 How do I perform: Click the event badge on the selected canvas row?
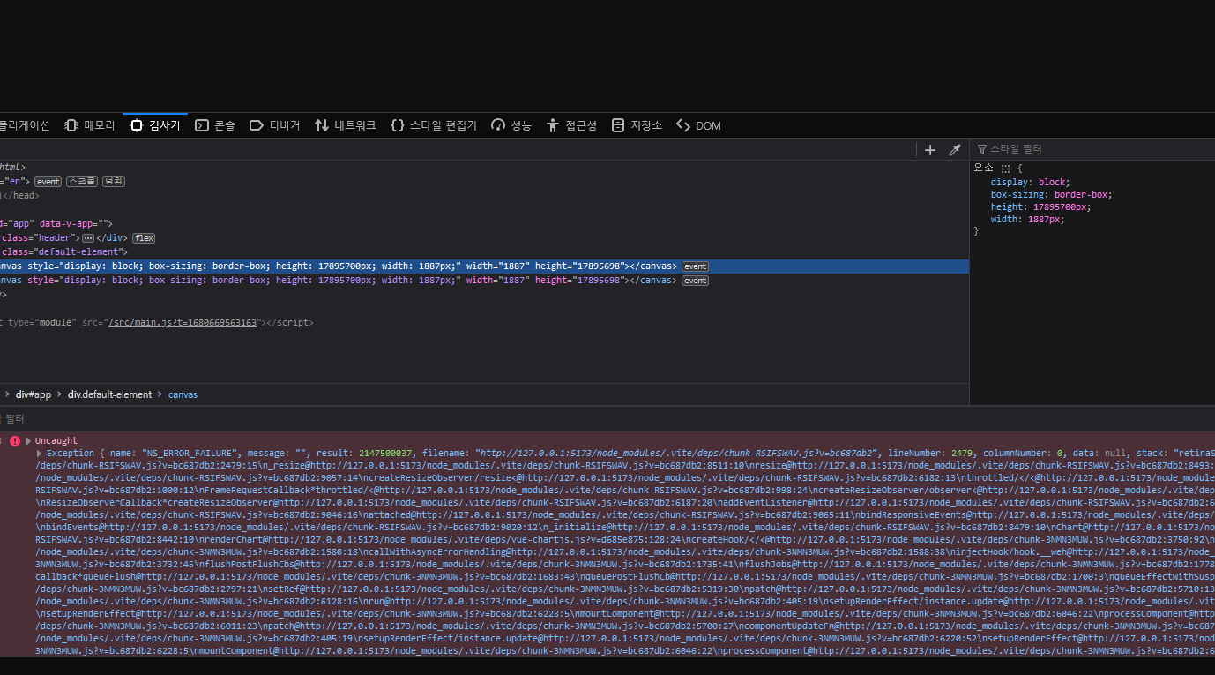tap(695, 266)
